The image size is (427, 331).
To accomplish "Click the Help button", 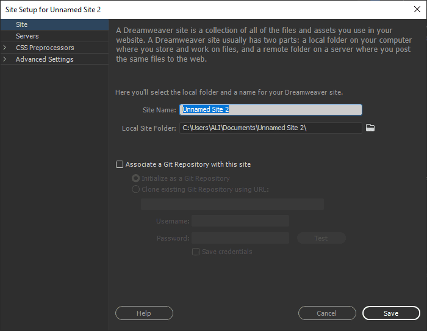I will point(144,313).
